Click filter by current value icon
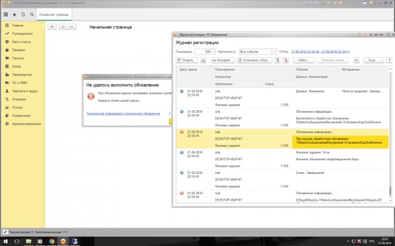This screenshot has width=395, height=246. (277, 60)
